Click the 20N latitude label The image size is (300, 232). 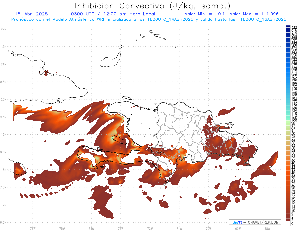4,99
